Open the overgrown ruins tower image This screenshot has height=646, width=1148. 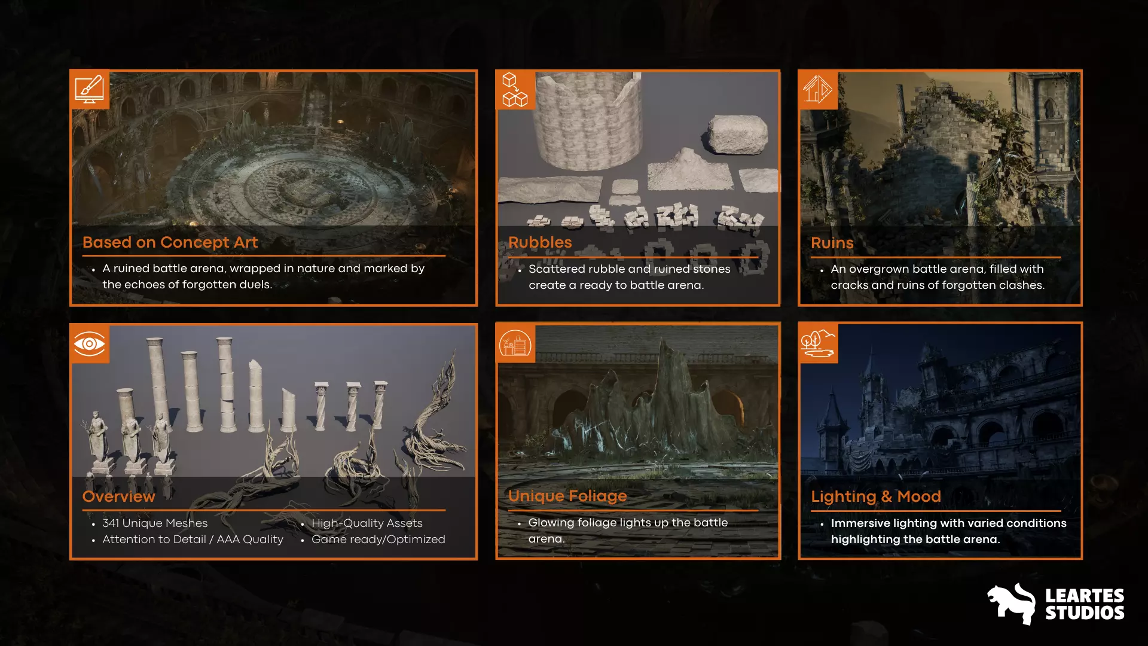point(940,149)
